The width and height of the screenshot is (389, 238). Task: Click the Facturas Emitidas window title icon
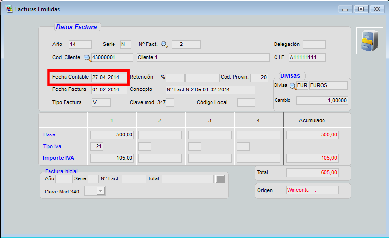coord(9,9)
